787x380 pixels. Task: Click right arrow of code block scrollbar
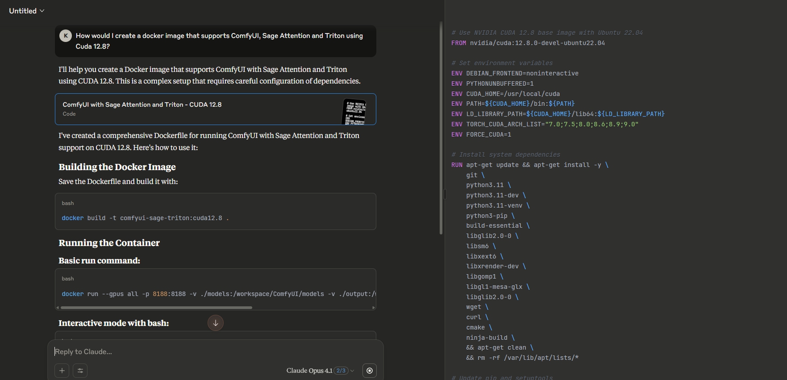point(373,308)
